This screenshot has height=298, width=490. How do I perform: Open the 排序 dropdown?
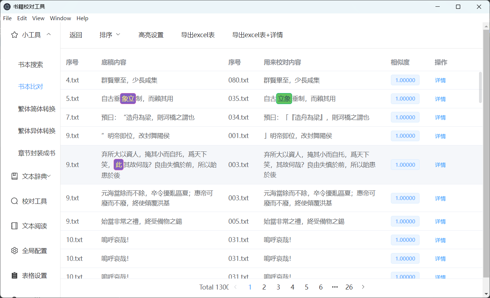click(x=110, y=35)
